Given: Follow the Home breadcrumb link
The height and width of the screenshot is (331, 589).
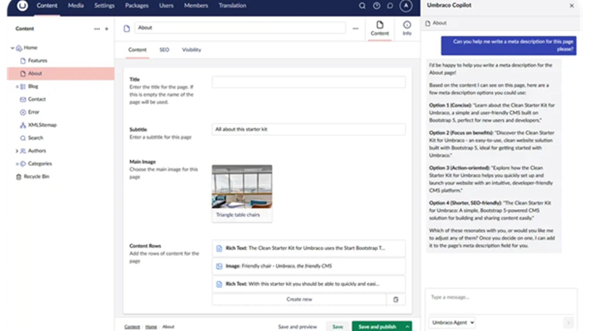Looking at the screenshot, I should pyautogui.click(x=151, y=327).
